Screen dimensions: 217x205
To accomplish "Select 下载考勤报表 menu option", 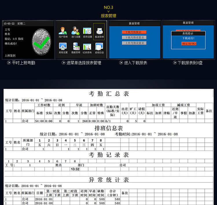I will 134,32.
